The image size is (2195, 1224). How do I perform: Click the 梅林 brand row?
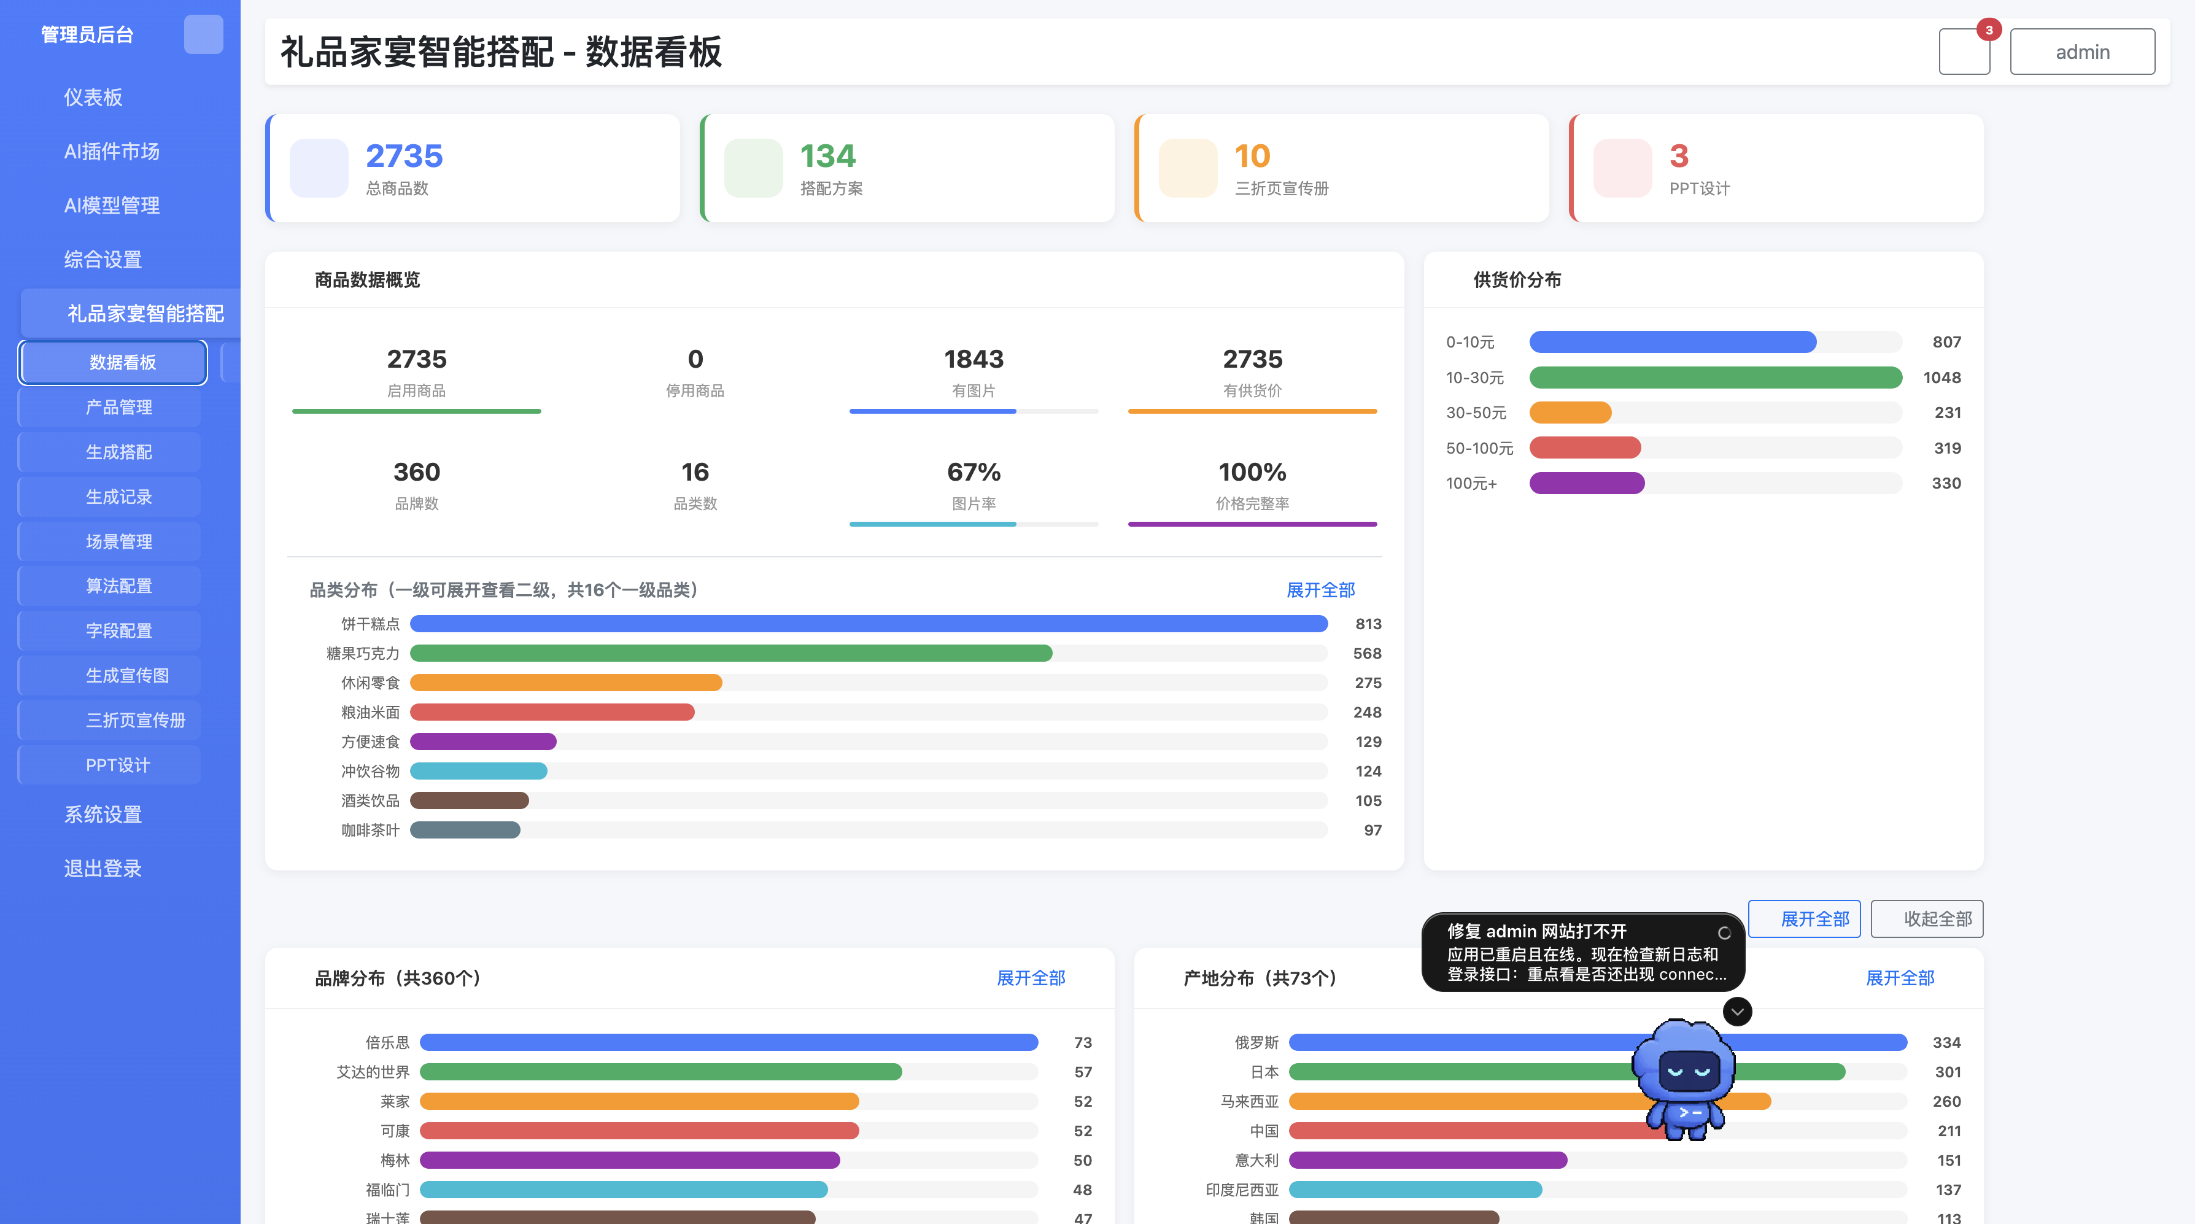pos(714,1160)
